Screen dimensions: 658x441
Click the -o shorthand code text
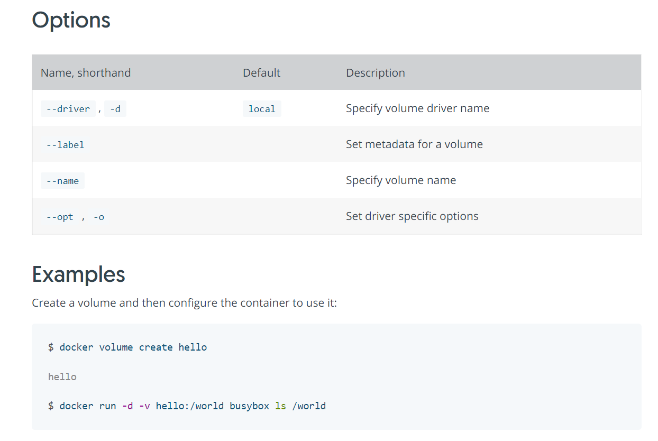click(98, 217)
